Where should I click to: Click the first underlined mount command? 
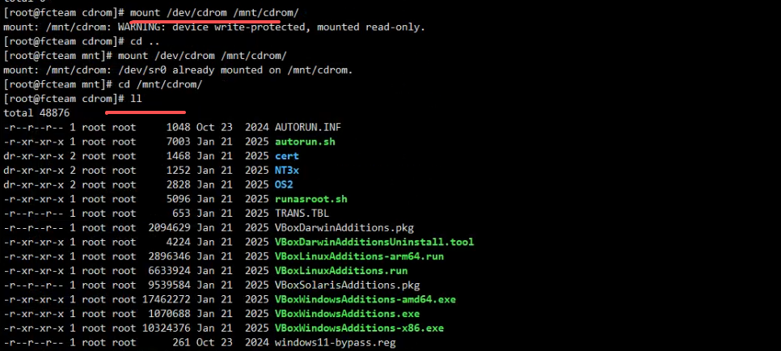(214, 12)
